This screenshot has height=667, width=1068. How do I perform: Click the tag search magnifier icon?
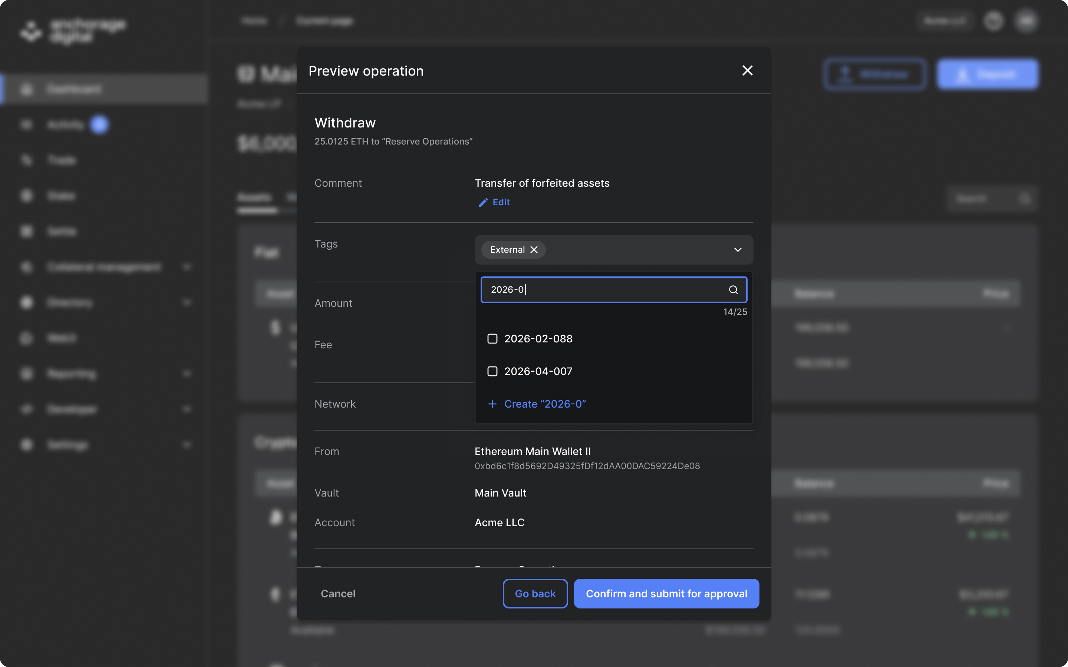tap(733, 290)
